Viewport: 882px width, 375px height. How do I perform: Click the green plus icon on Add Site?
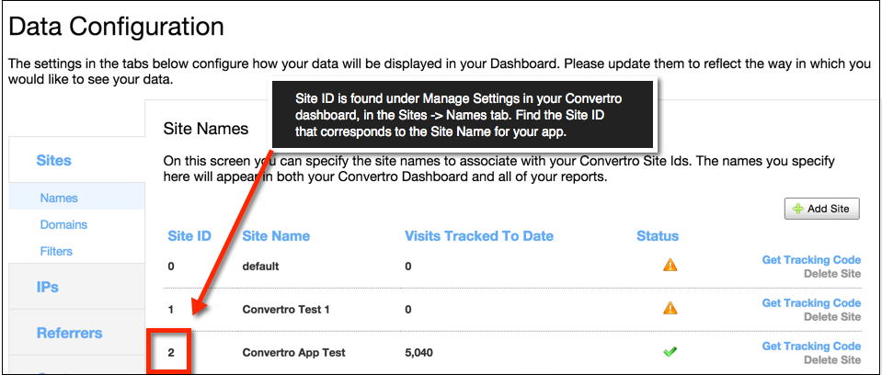click(797, 209)
